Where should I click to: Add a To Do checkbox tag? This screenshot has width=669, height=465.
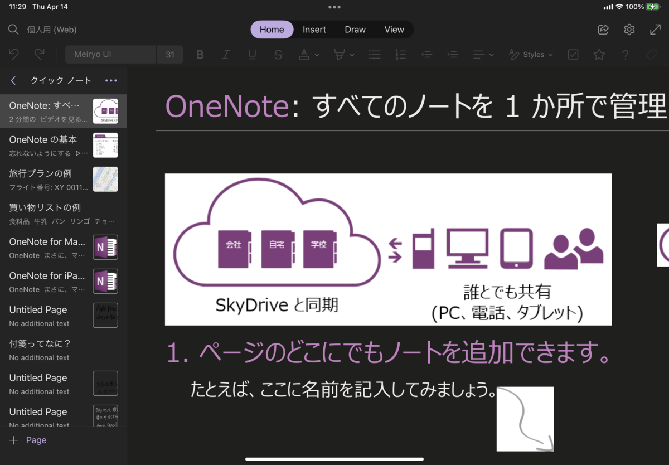(x=573, y=55)
